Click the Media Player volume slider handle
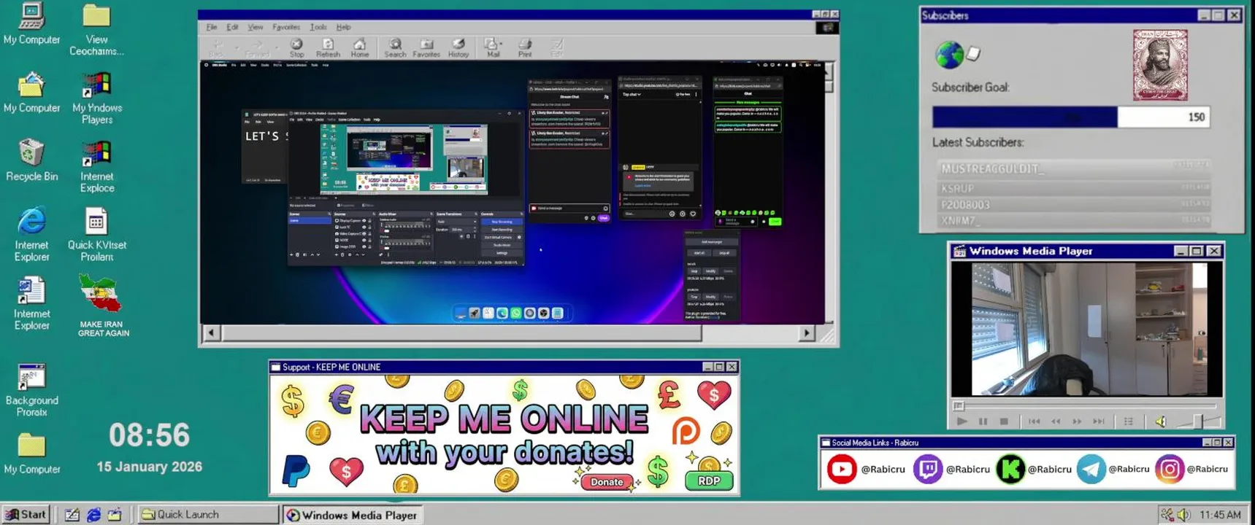Screen dimensions: 1255x525 1197,421
